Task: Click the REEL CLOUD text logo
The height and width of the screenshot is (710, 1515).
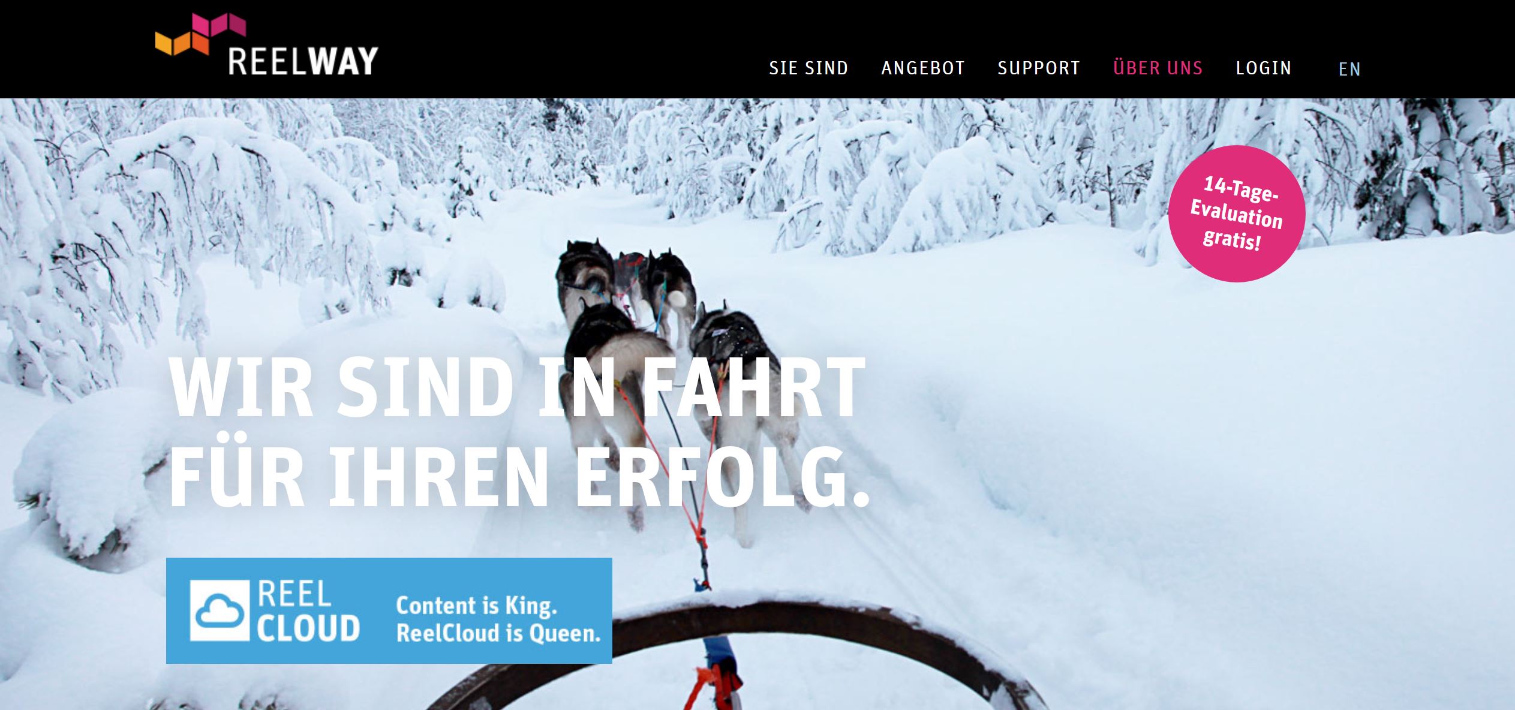Action: tap(308, 611)
